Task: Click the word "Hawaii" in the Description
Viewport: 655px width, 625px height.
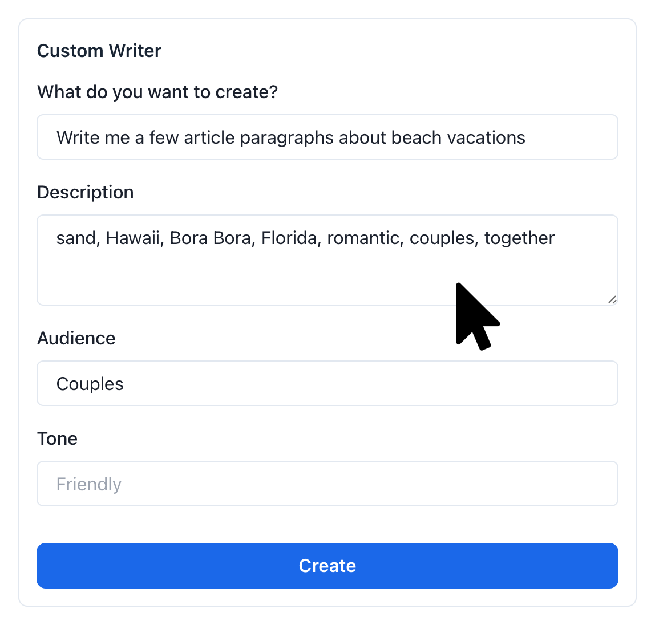Action: [132, 238]
